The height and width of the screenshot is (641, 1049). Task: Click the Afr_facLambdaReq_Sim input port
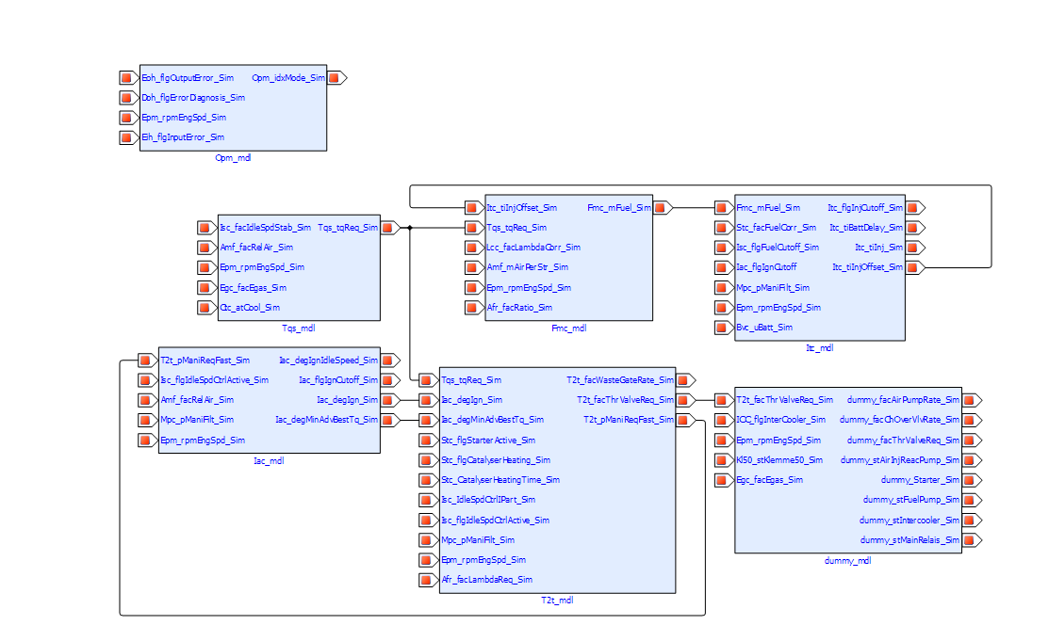pos(427,580)
